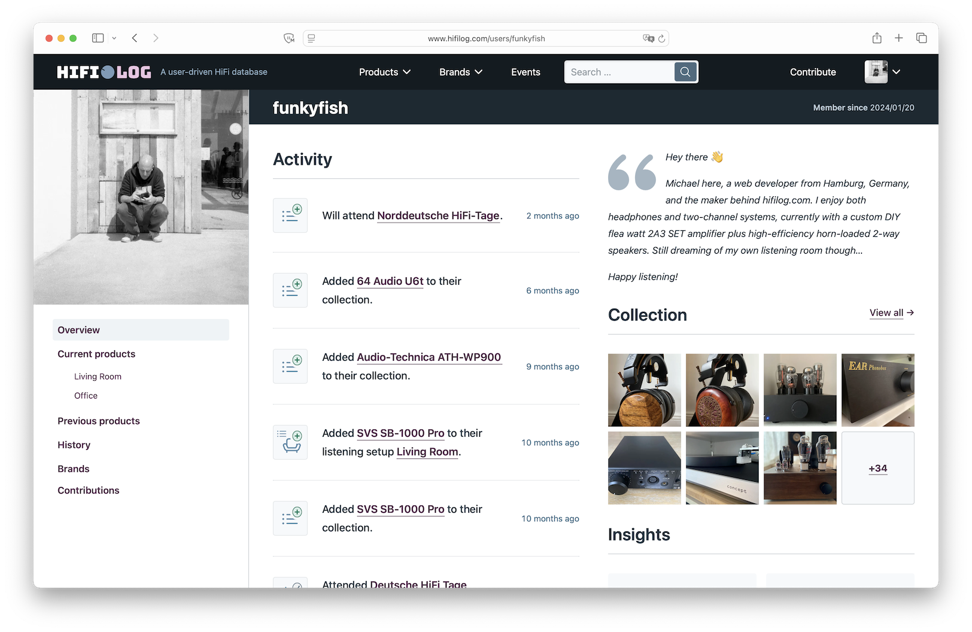This screenshot has width=972, height=632.
Task: Open the black tube amplifier thumbnail
Action: [x=800, y=390]
